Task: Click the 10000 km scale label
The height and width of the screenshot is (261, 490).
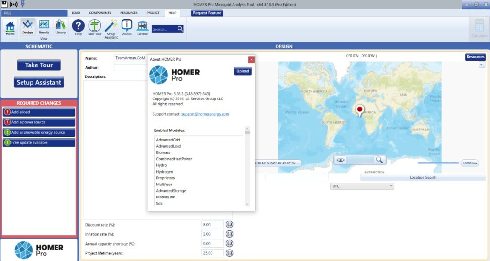Action: click(470, 163)
